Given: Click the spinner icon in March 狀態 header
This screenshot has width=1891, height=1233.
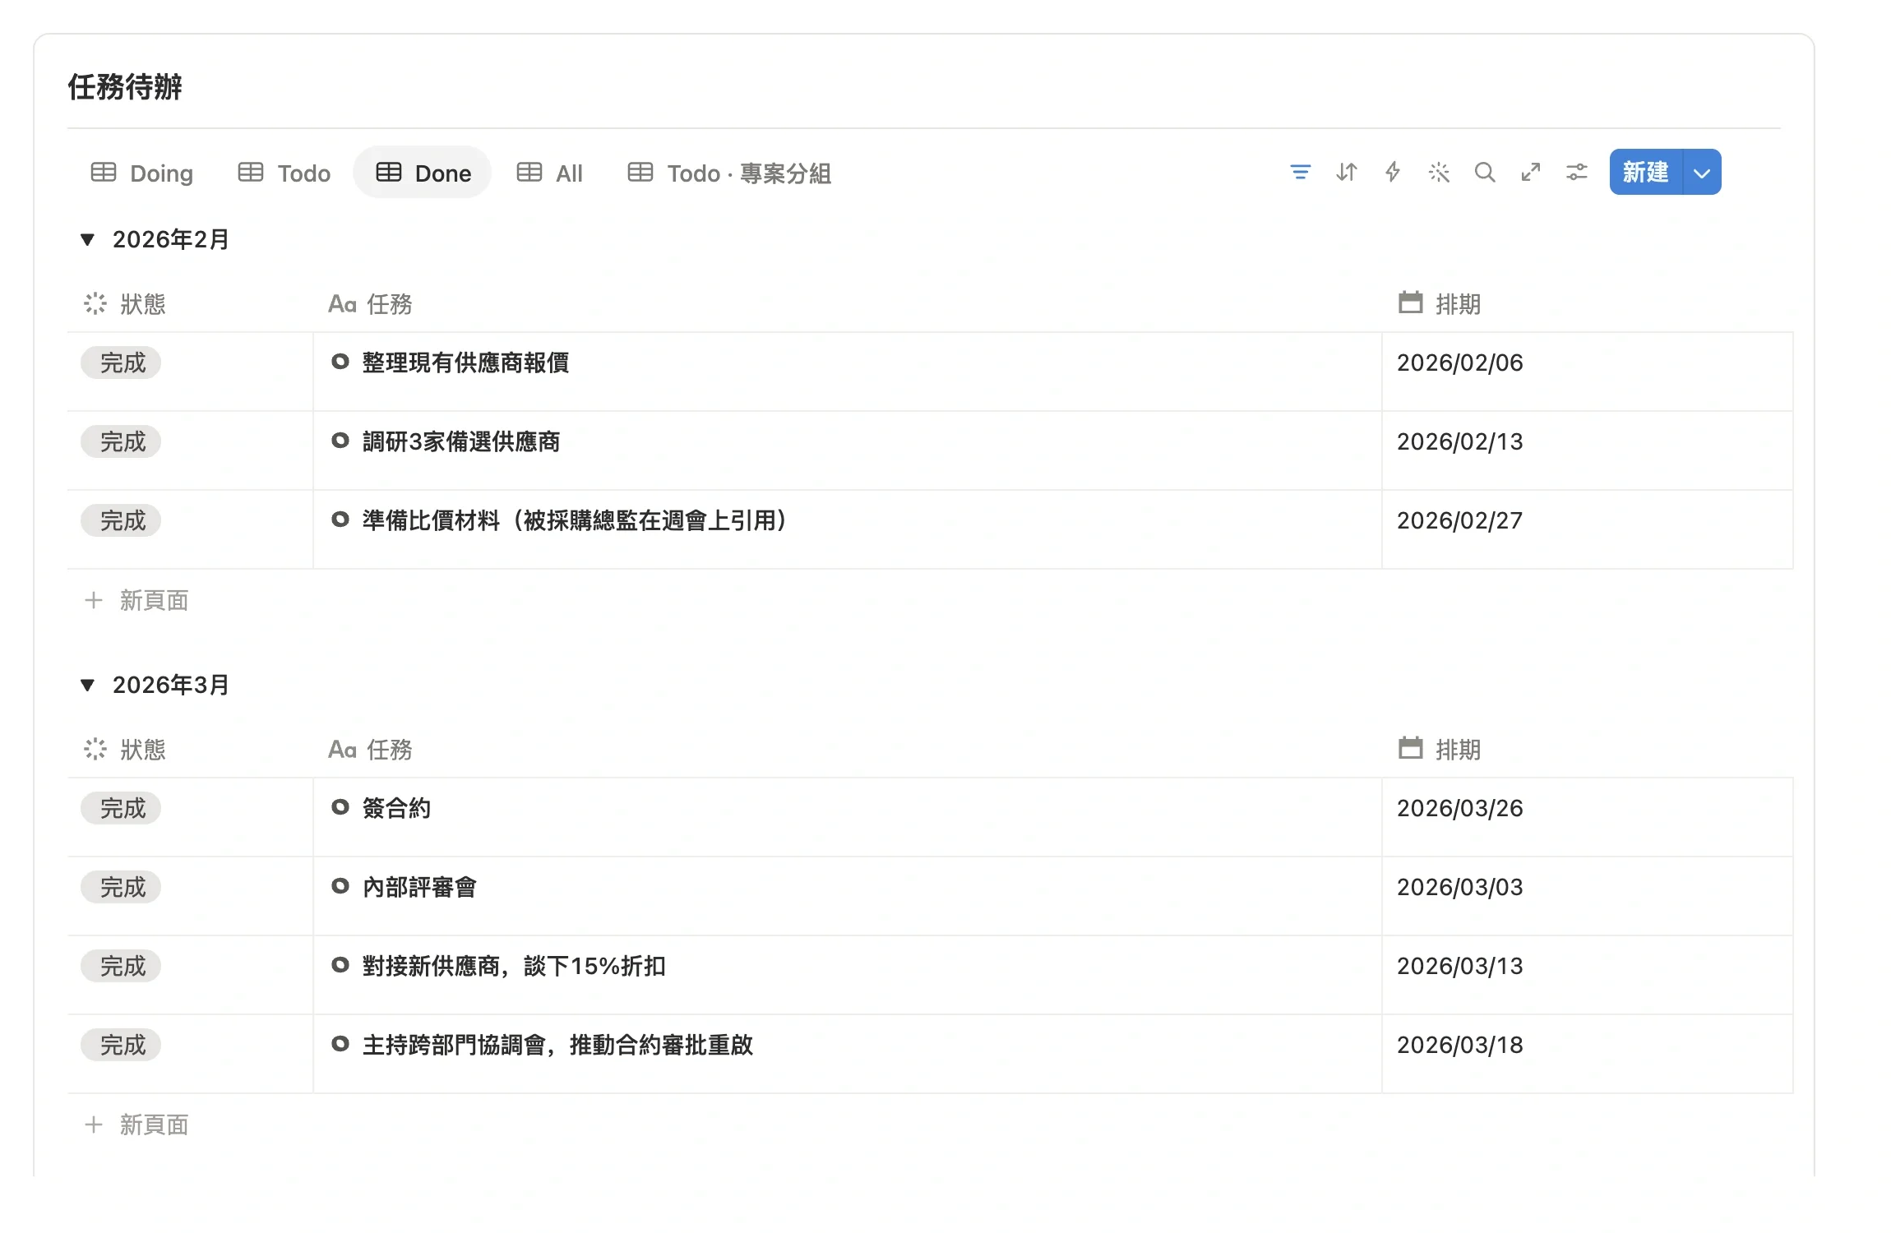Looking at the screenshot, I should (x=95, y=749).
